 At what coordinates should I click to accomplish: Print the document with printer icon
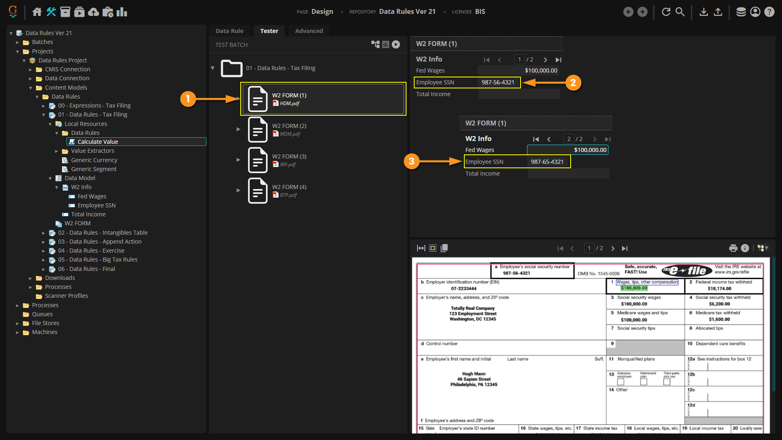[733, 248]
